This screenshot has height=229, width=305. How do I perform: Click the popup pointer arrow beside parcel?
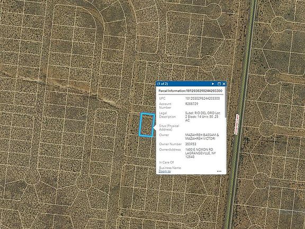155,128
